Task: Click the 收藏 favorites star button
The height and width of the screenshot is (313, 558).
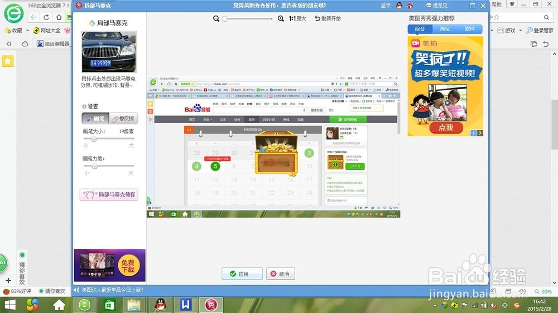Action: tap(13, 31)
